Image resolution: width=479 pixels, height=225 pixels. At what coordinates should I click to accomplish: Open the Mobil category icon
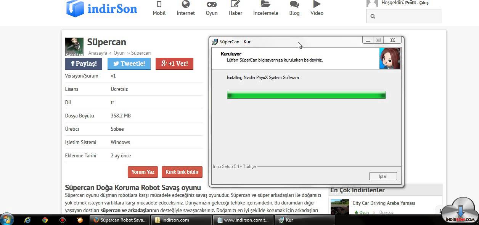point(159,8)
